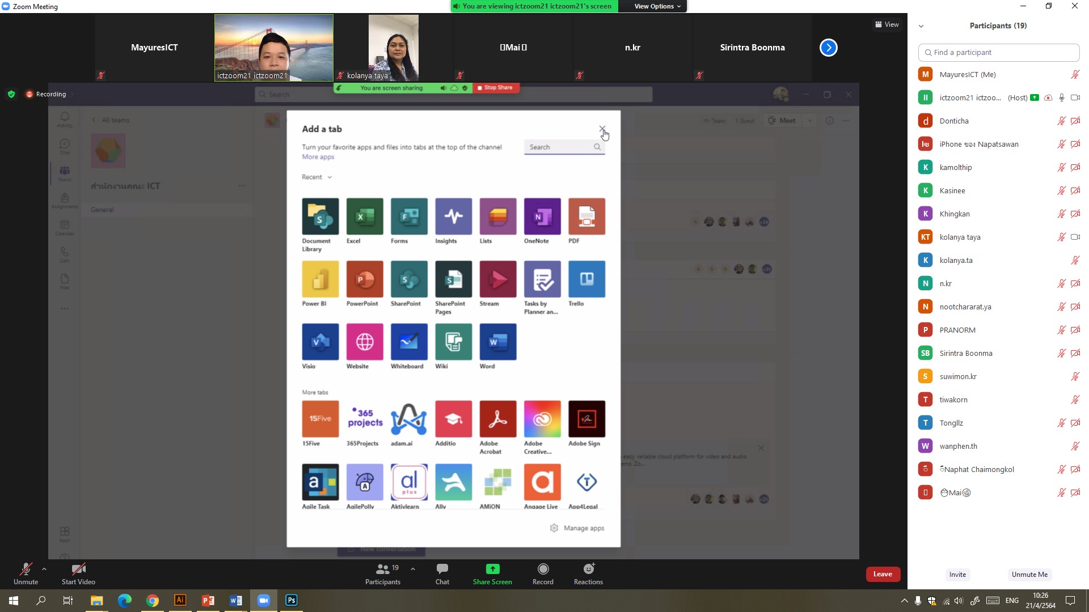This screenshot has height=612, width=1089.
Task: Select the SharePoint Pages app tile
Action: (x=453, y=279)
